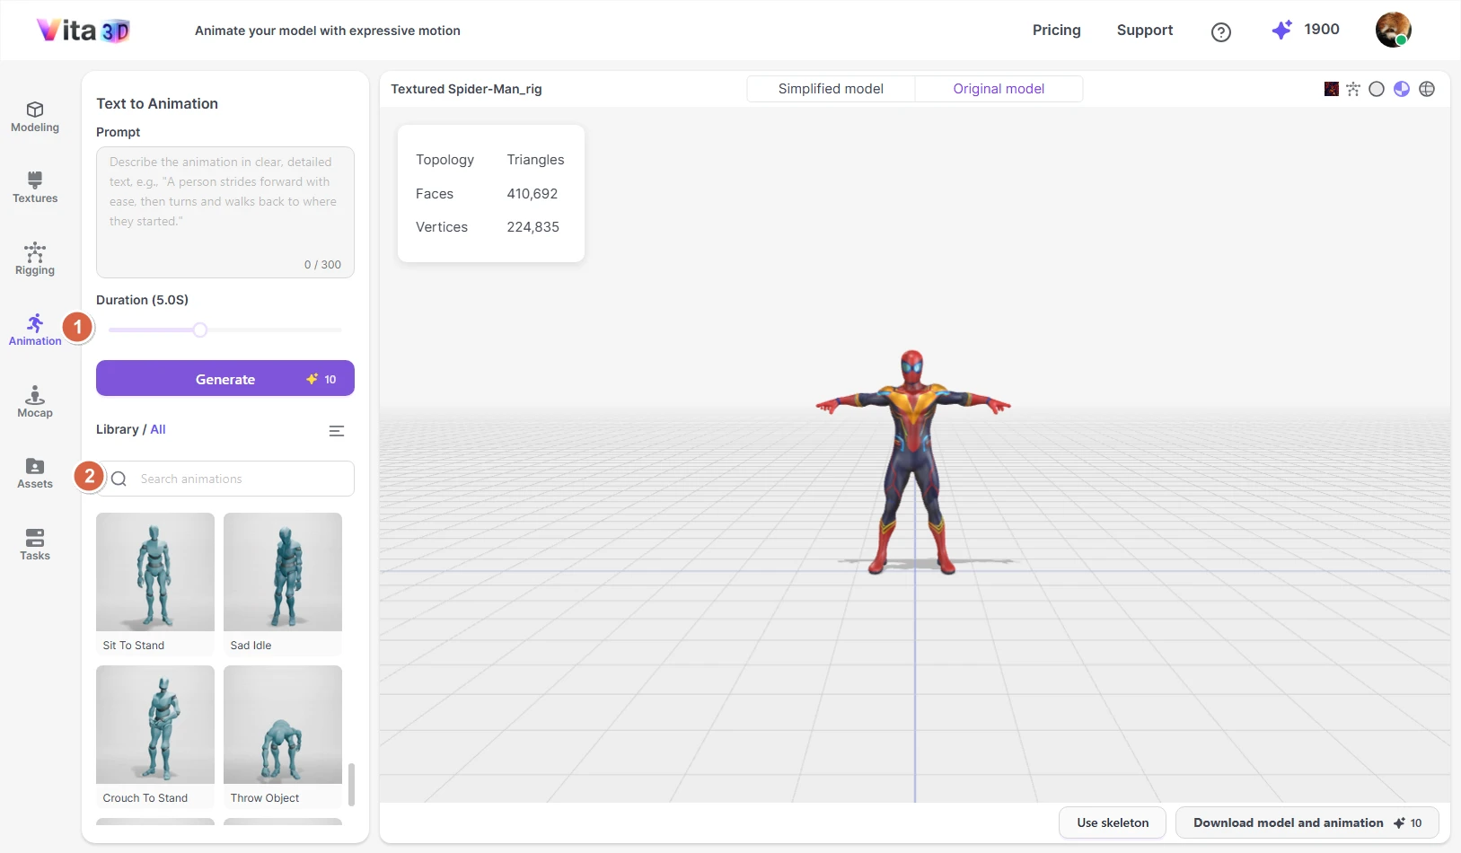Click the Use skeleton button

(x=1112, y=822)
